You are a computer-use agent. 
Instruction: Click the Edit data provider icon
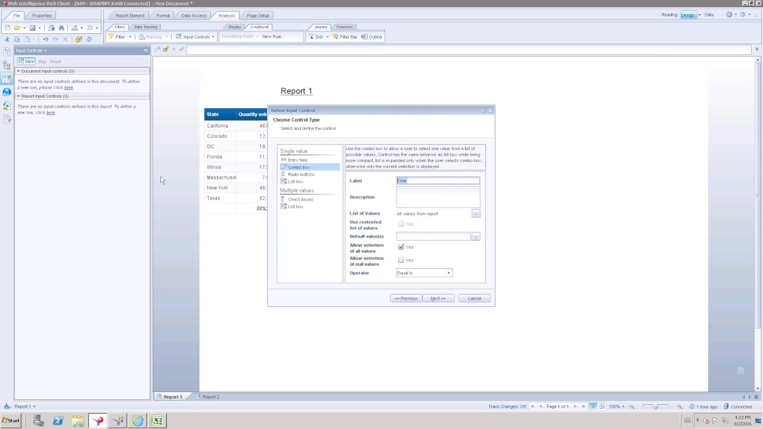click(x=79, y=39)
